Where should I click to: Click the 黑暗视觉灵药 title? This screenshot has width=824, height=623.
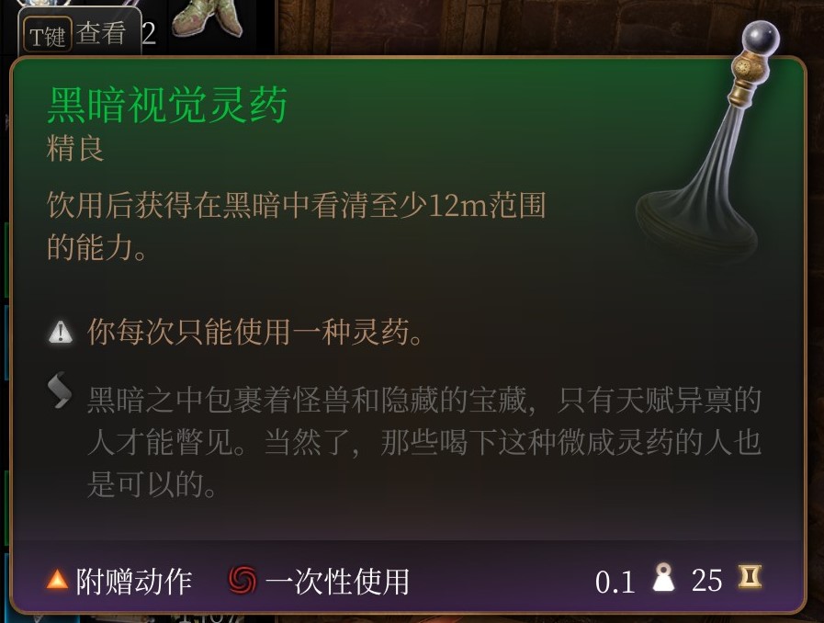167,105
